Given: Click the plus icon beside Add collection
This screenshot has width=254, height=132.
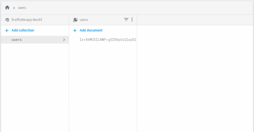Looking at the screenshot, I should coord(7,30).
